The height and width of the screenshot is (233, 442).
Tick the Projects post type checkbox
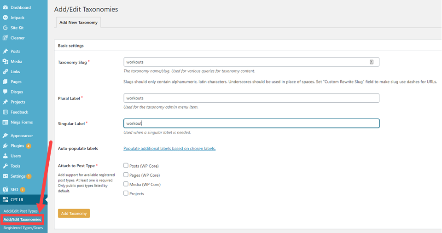point(126,193)
